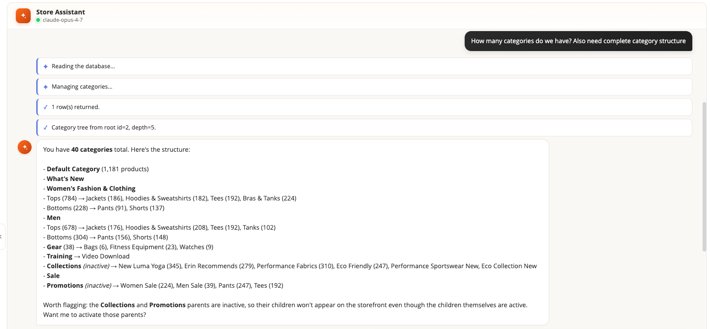Click the Store Assistant title
This screenshot has width=710, height=329.
click(x=60, y=12)
